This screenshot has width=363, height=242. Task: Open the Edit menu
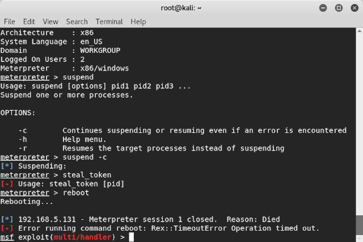29,22
